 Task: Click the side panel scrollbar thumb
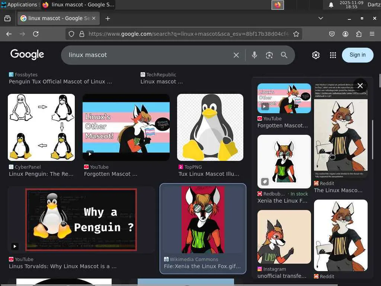(372, 140)
